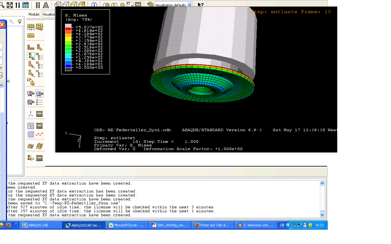Screen dimensions: 391x244
Task: Switch to Microsoft Excel taskbar button
Action: (127, 225)
